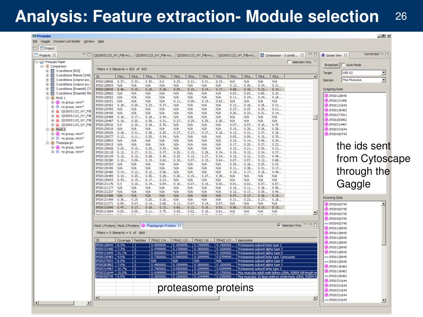This screenshot has width=423, height=317.
Task: Expand the 3 conditions filtered [249] node
Action: [x=47, y=75]
